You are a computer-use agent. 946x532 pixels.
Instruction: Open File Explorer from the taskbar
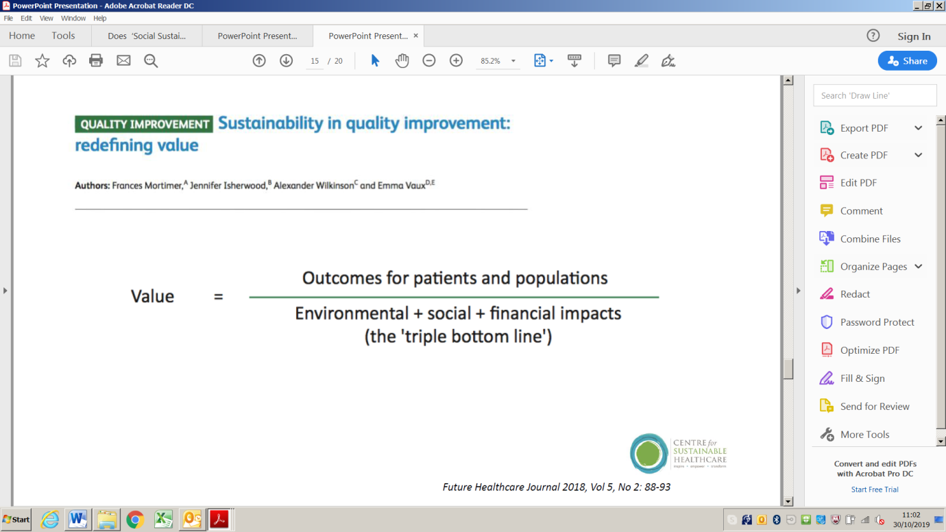pyautogui.click(x=106, y=520)
